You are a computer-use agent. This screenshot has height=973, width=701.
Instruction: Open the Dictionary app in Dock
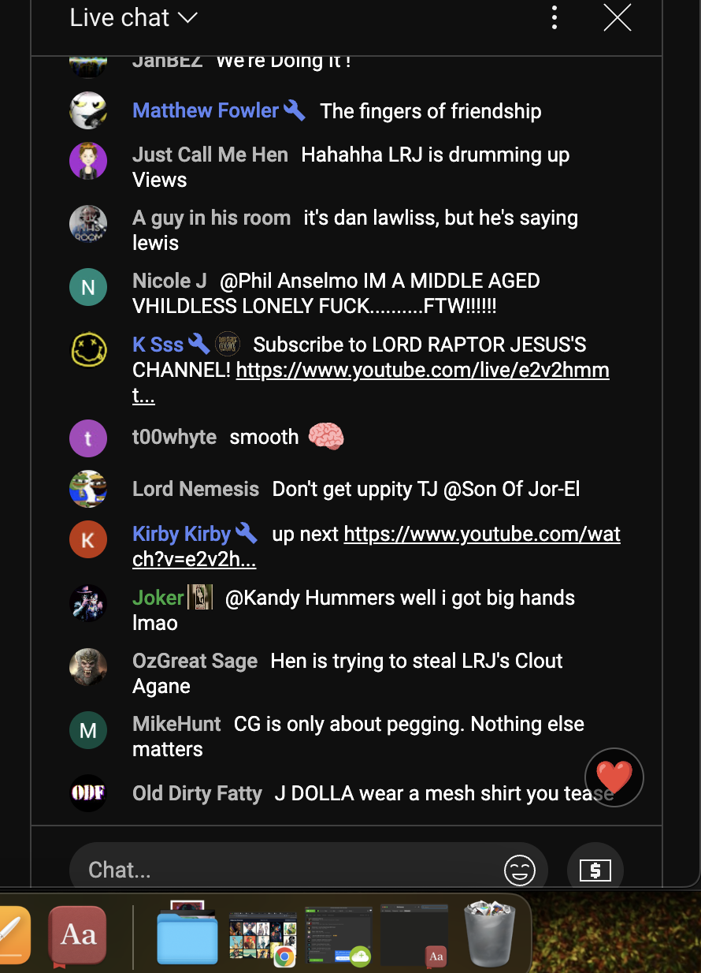point(77,936)
